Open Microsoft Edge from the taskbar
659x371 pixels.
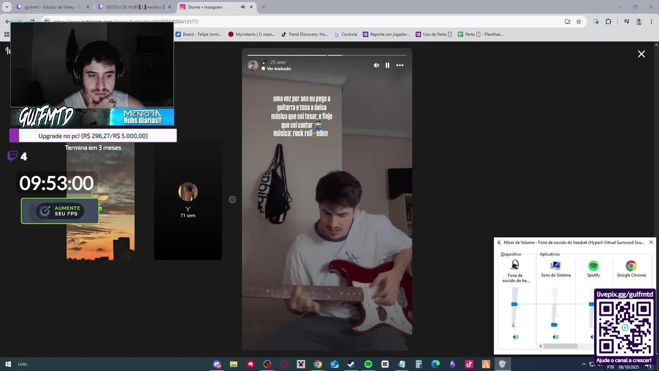(436, 364)
